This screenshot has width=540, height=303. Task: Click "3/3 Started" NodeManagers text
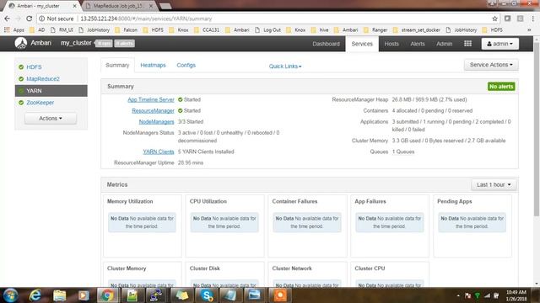191,121
